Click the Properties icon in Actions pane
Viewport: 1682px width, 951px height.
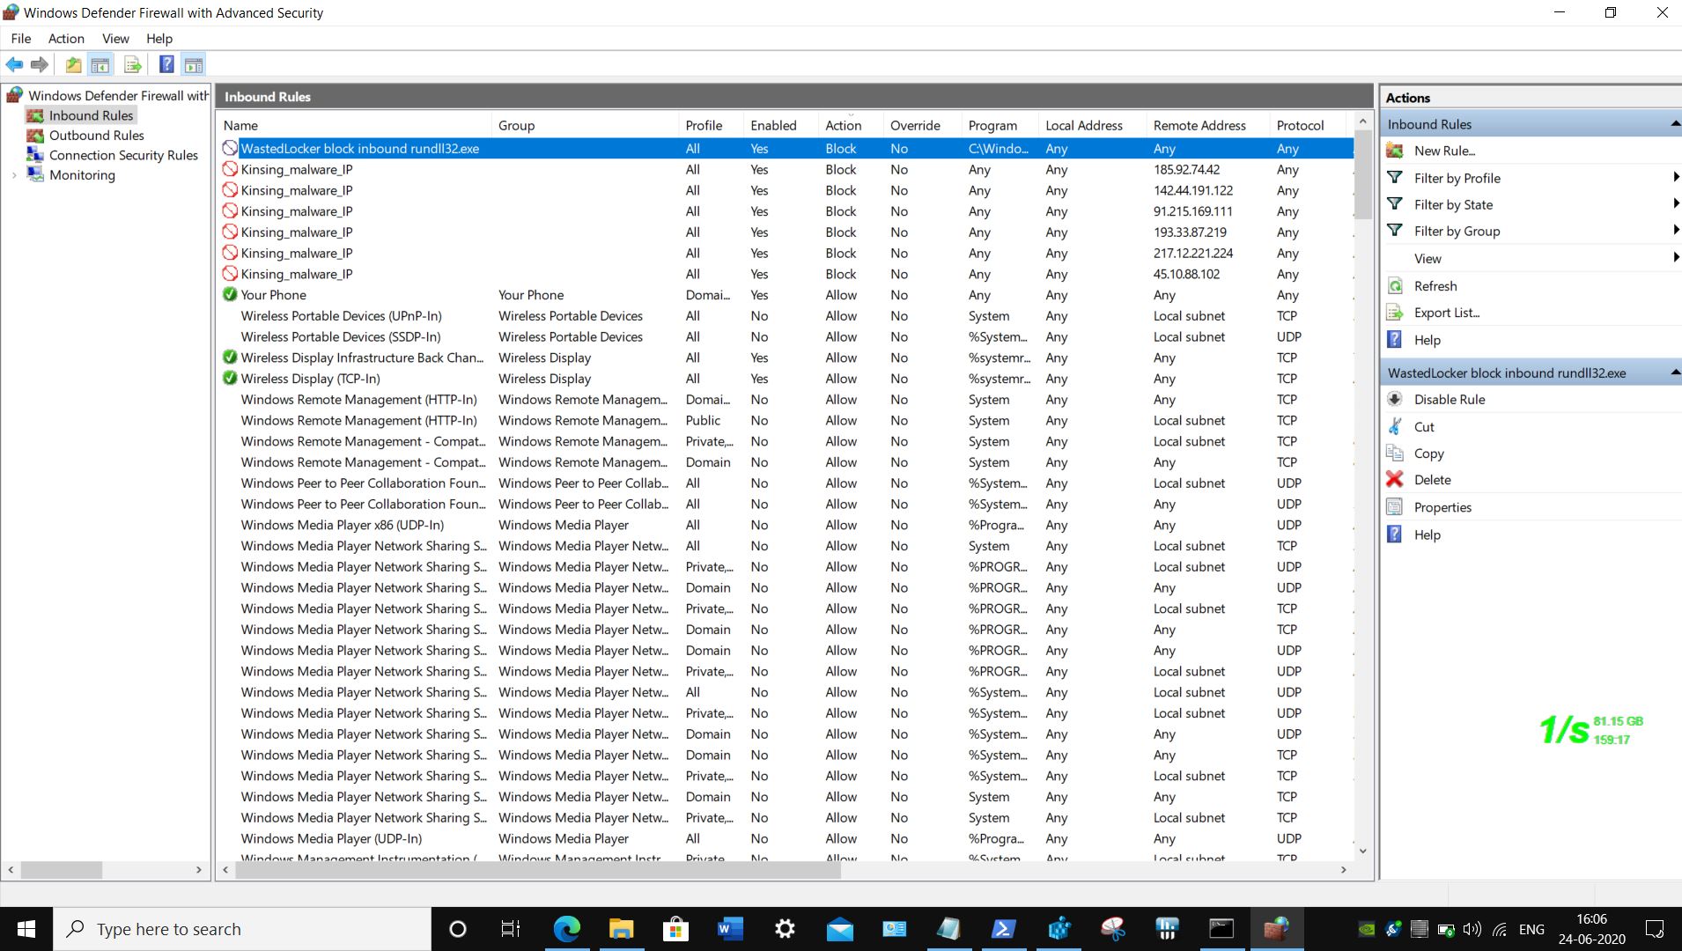pos(1395,507)
